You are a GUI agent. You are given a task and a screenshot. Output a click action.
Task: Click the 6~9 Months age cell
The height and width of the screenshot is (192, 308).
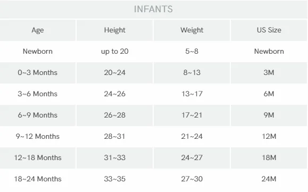(x=38, y=115)
